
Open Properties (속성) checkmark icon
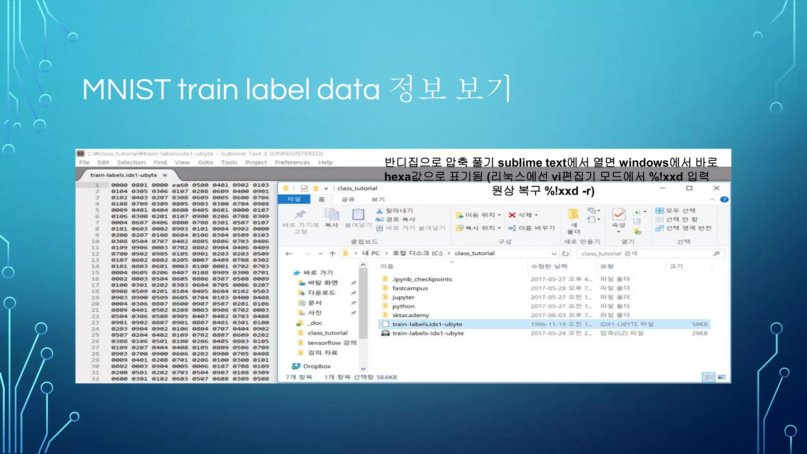coord(619,215)
